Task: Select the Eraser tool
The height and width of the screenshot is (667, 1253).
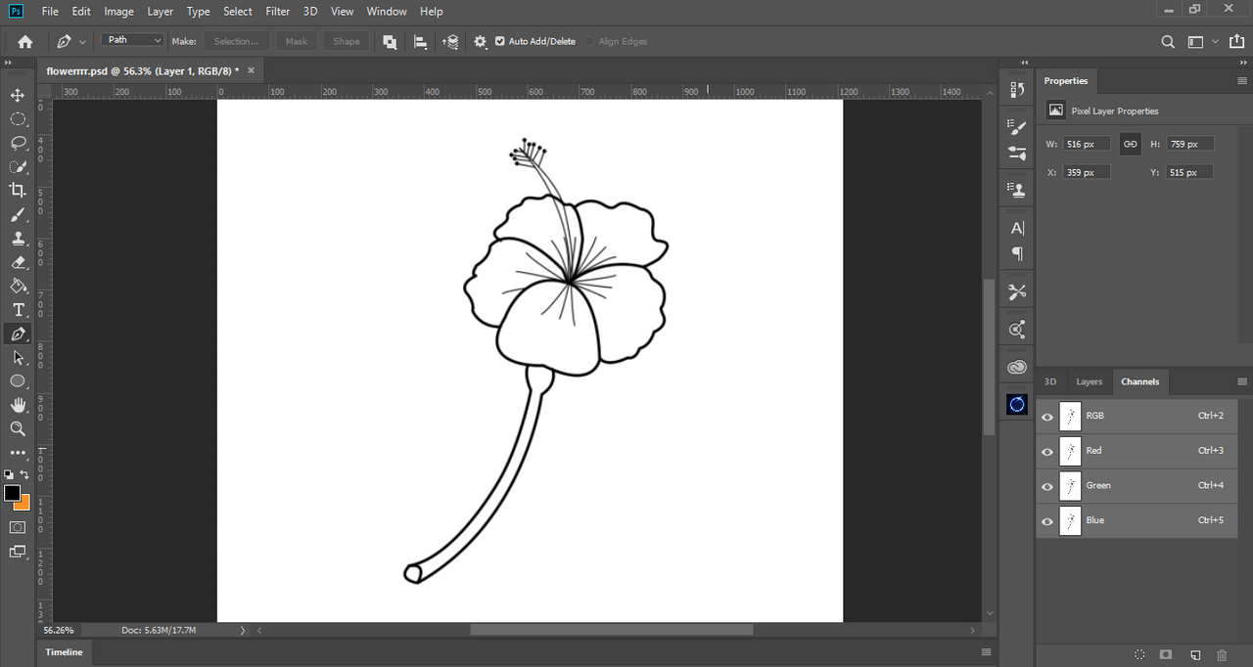Action: point(18,262)
